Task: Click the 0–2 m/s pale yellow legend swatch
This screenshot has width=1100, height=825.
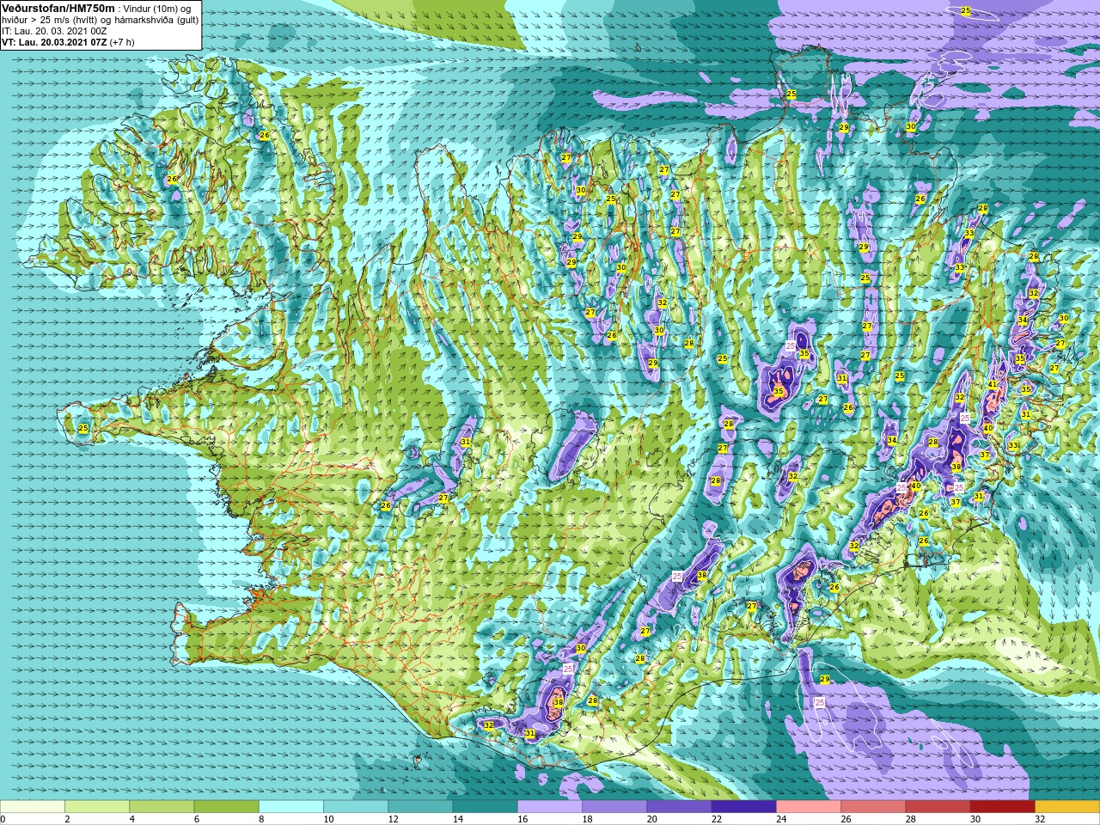Action: point(33,807)
